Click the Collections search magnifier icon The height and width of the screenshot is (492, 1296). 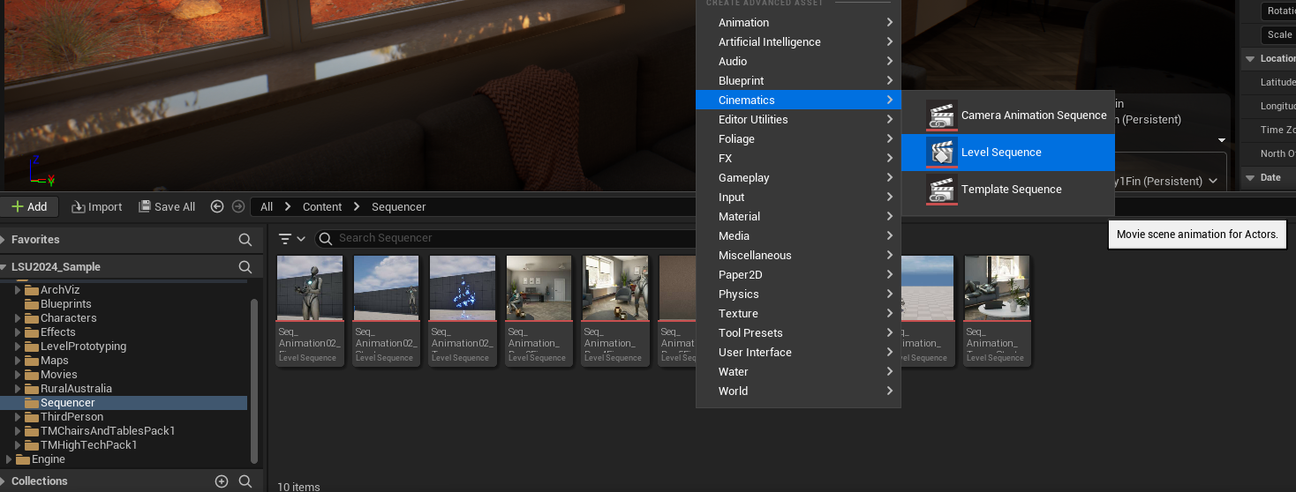point(245,481)
